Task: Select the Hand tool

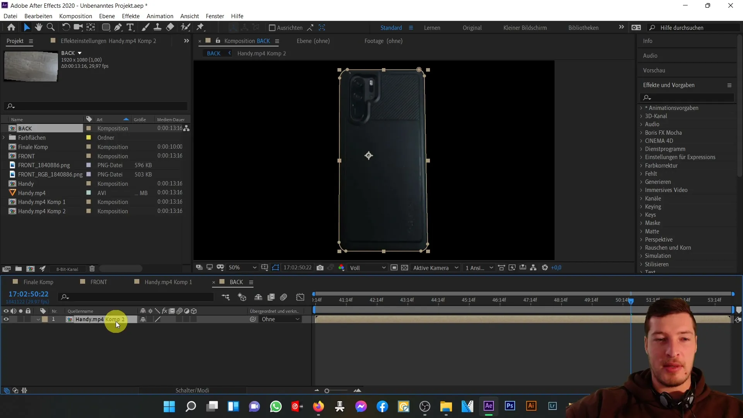Action: pos(38,27)
